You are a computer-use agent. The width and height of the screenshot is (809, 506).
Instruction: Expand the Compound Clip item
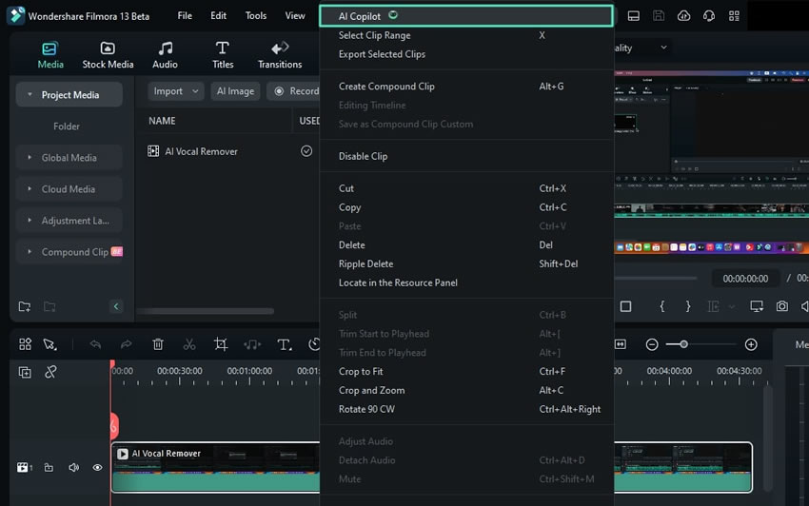point(30,252)
